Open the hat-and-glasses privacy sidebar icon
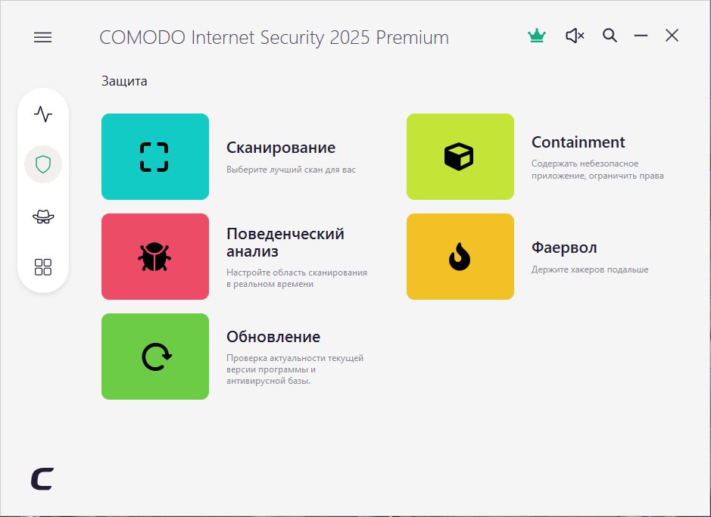This screenshot has width=711, height=517. [43, 216]
